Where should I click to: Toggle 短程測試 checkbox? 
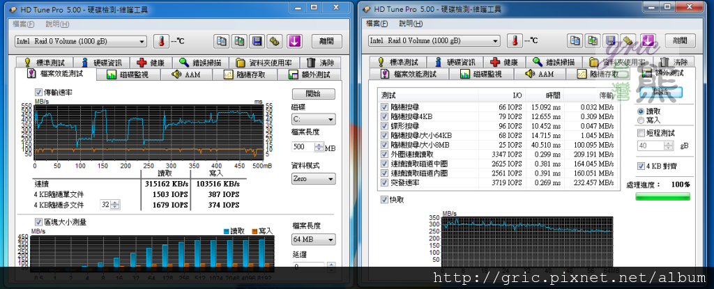point(641,133)
